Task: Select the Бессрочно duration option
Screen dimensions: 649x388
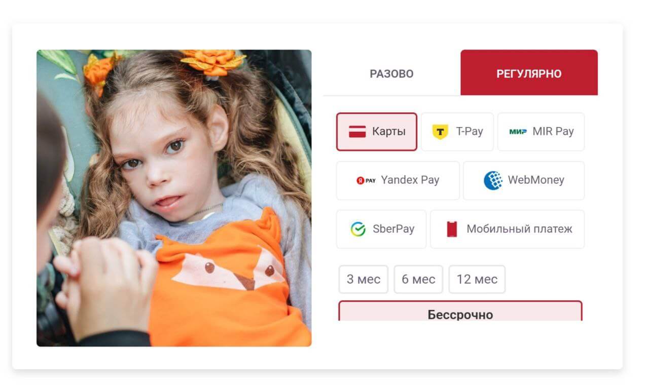Action: pos(460,311)
